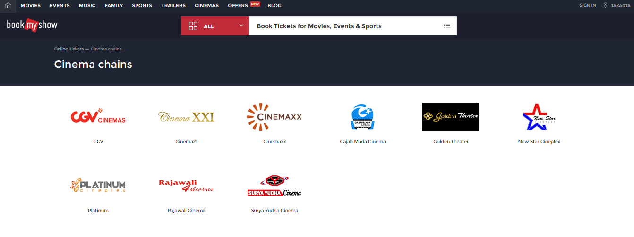
Task: Focus the Book Tickets search field
Action: pos(347,26)
